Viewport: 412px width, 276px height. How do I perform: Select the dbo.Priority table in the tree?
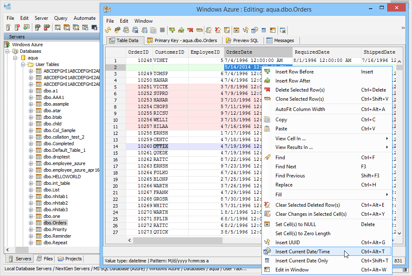[55, 229]
